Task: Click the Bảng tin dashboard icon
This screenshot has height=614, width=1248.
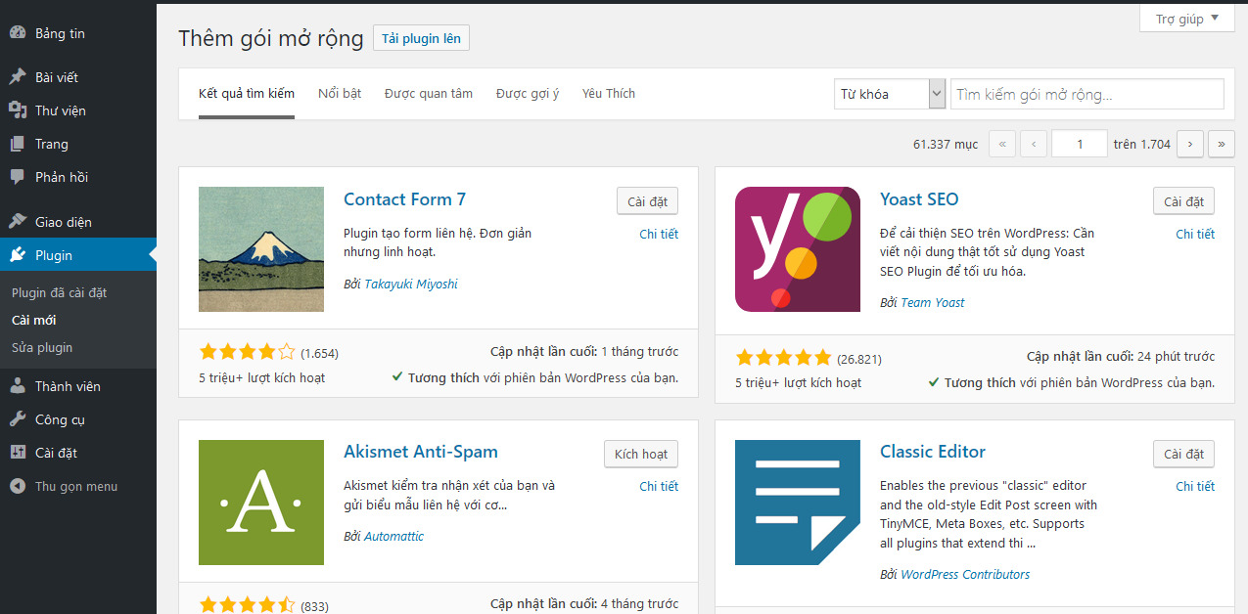Action: tap(18, 33)
